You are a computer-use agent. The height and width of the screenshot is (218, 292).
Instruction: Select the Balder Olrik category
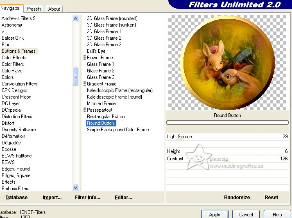(13, 38)
